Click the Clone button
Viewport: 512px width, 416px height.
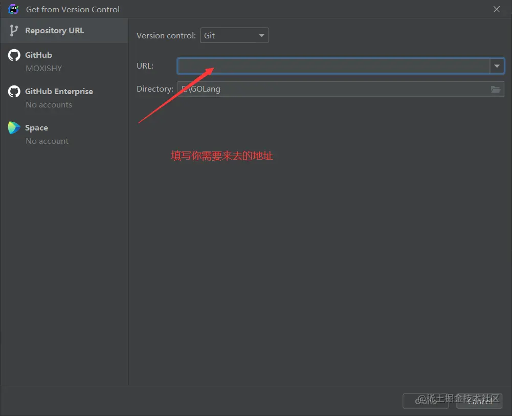pos(426,401)
